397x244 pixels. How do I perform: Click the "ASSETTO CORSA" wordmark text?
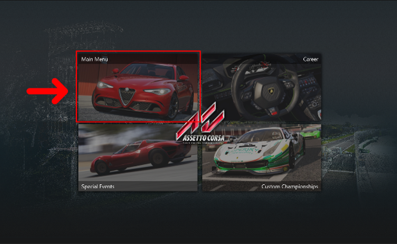pyautogui.click(x=201, y=138)
